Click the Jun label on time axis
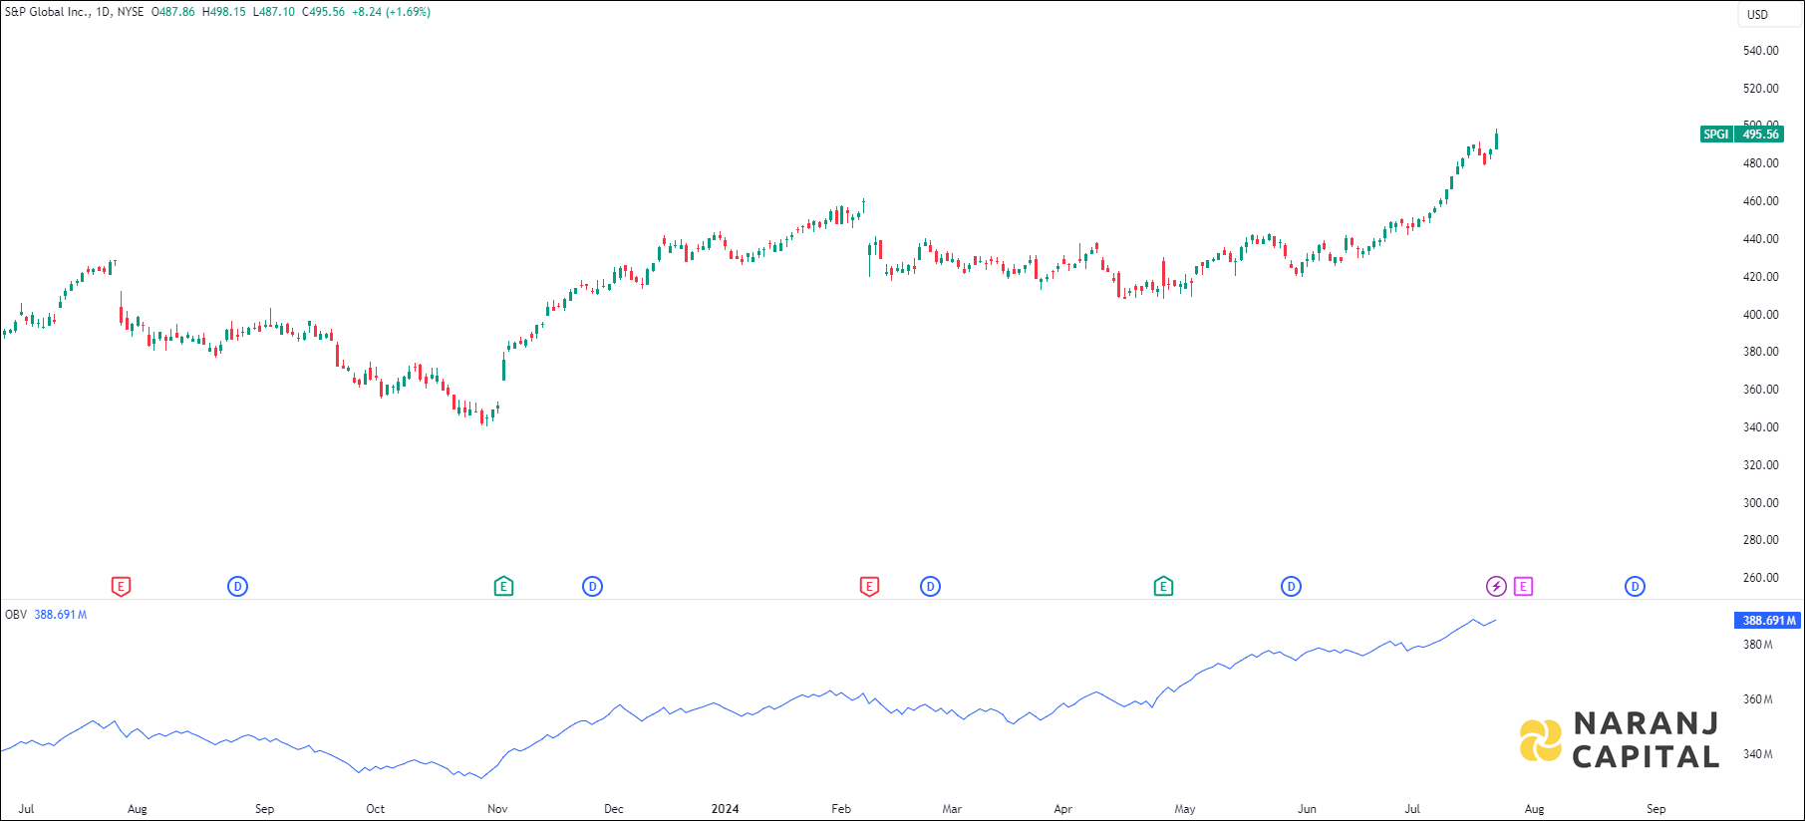The height and width of the screenshot is (821, 1805). (x=1307, y=809)
